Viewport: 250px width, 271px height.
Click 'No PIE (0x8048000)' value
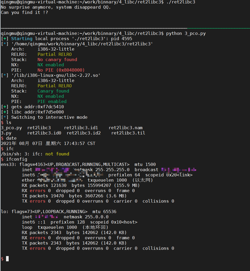point(61,70)
